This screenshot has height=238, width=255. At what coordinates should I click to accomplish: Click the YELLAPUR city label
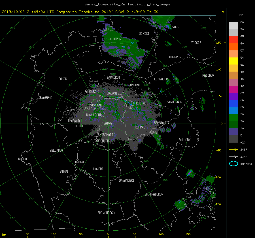[56, 151]
